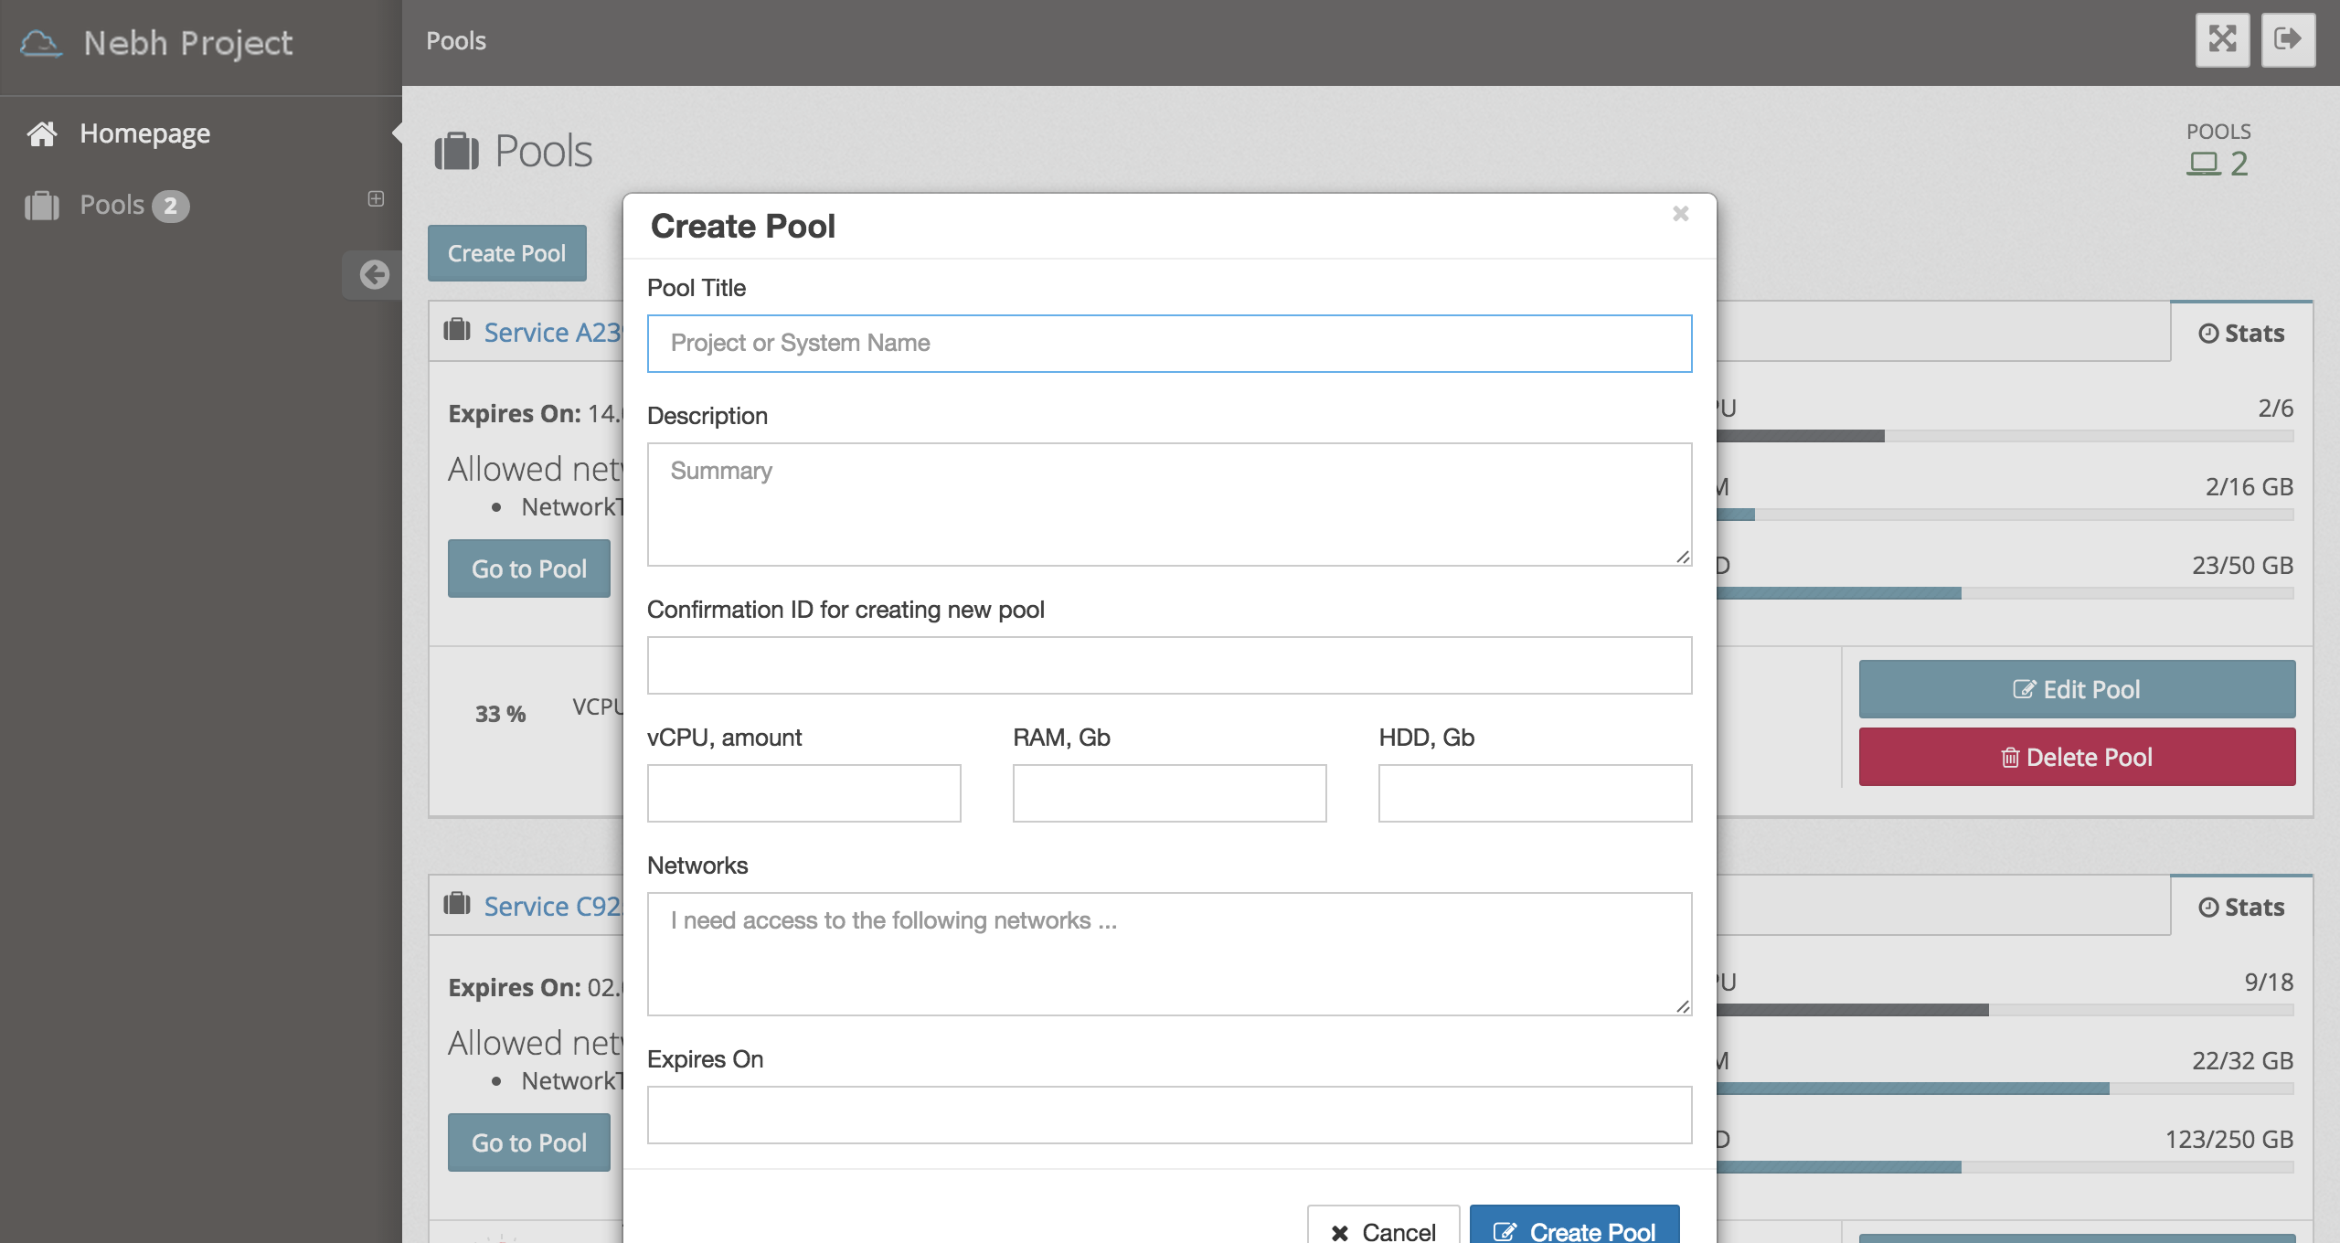This screenshot has width=2340, height=1243.
Task: Click the suitcase icon beside Service C92
Action: coord(457,904)
